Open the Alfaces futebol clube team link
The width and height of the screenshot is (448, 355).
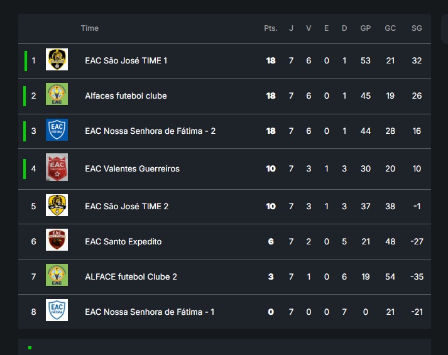[x=126, y=96]
